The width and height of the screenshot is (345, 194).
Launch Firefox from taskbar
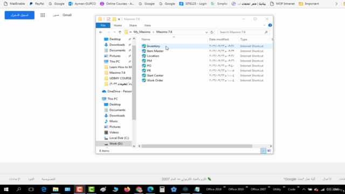click(x=127, y=189)
